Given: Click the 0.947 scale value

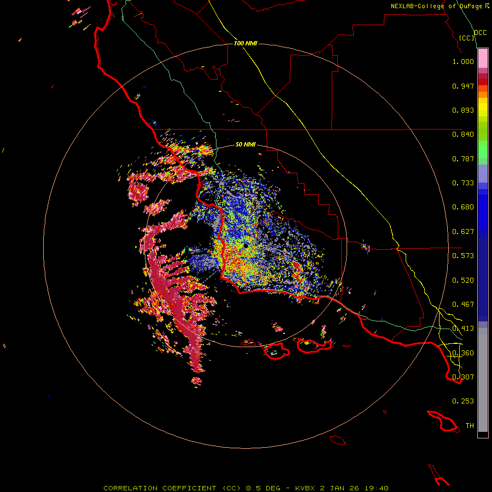Looking at the screenshot, I should [x=463, y=86].
